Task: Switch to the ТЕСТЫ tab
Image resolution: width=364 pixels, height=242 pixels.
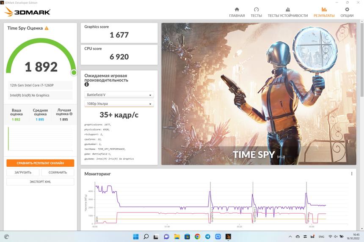Action: pos(256,12)
